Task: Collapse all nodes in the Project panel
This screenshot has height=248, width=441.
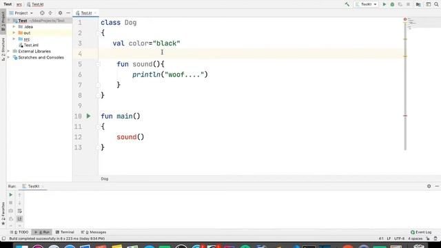Action: (50, 13)
